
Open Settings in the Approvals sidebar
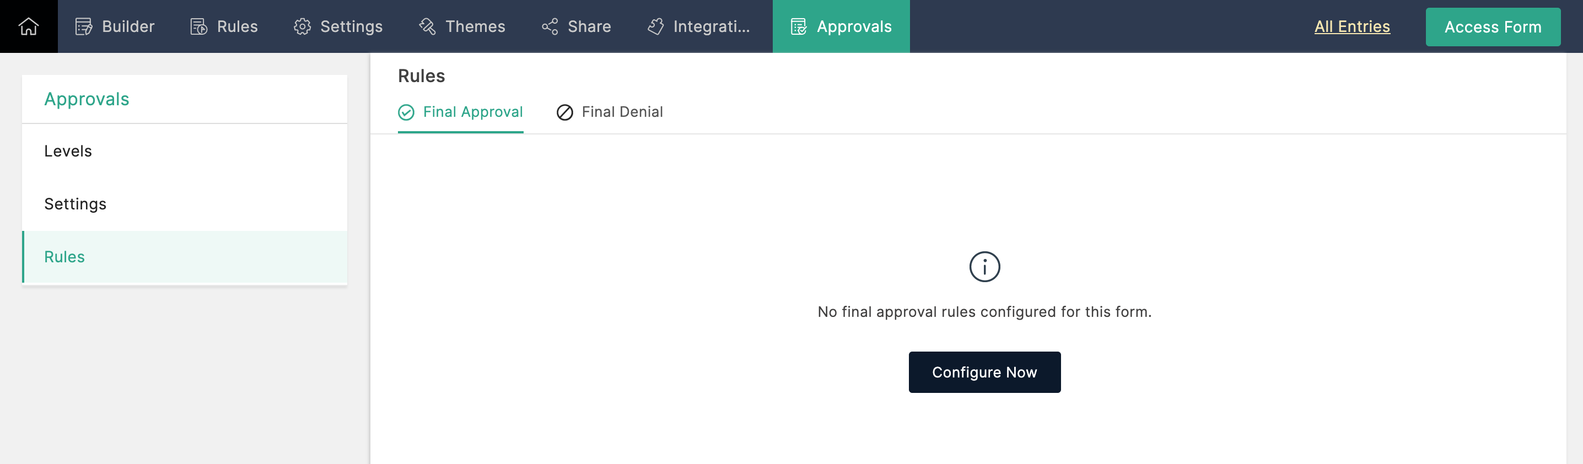coord(75,204)
